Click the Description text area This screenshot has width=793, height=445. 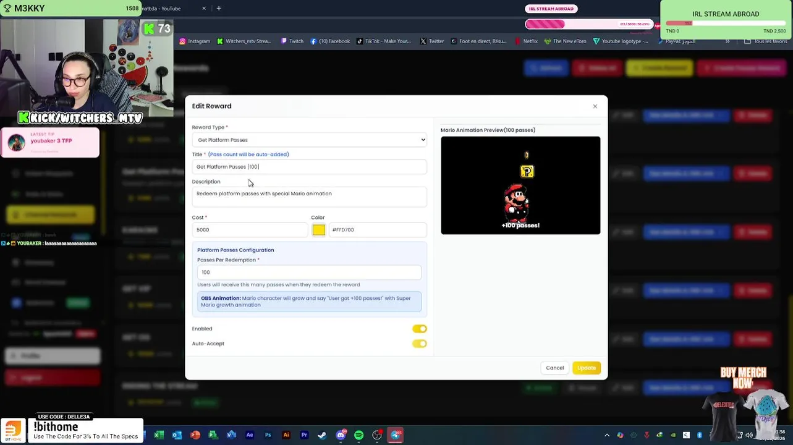pos(309,197)
